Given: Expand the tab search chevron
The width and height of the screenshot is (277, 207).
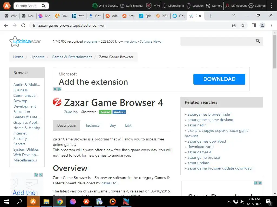Looking at the screenshot, I should (233, 15).
